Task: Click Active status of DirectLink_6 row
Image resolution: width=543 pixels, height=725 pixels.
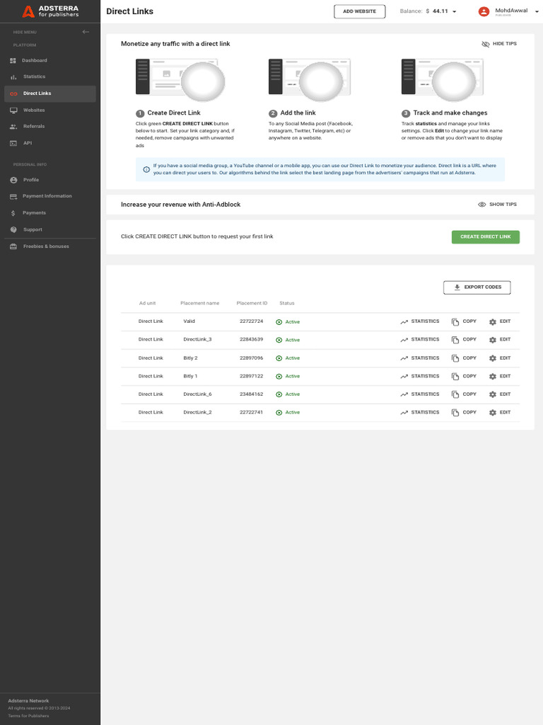Action: coord(288,394)
